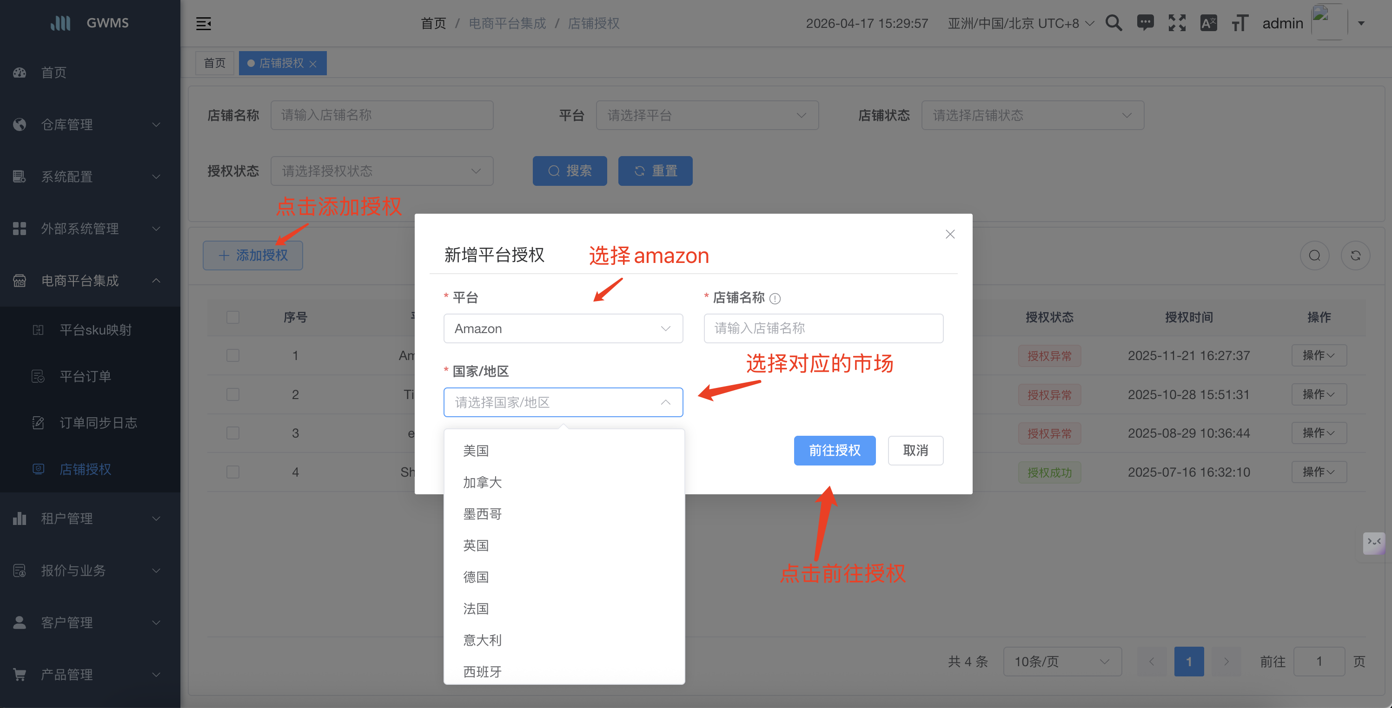The height and width of the screenshot is (708, 1392).
Task: Click 首页 in the breadcrumb
Action: point(433,23)
